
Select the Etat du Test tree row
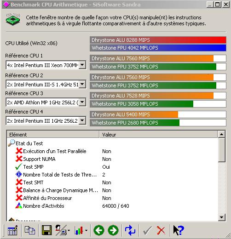click(x=29, y=143)
